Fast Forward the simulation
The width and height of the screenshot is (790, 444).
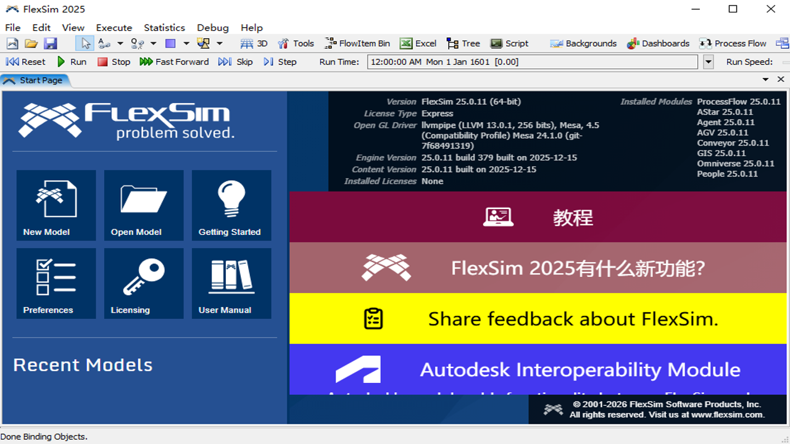point(174,62)
